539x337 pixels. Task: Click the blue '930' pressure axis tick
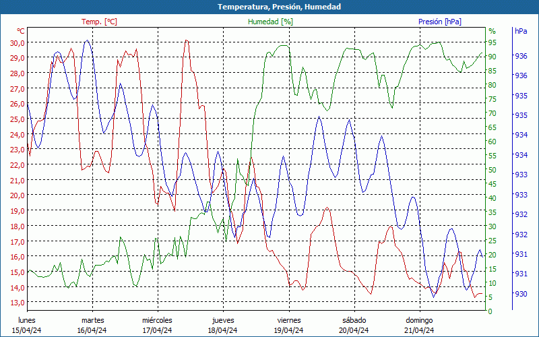click(x=521, y=294)
